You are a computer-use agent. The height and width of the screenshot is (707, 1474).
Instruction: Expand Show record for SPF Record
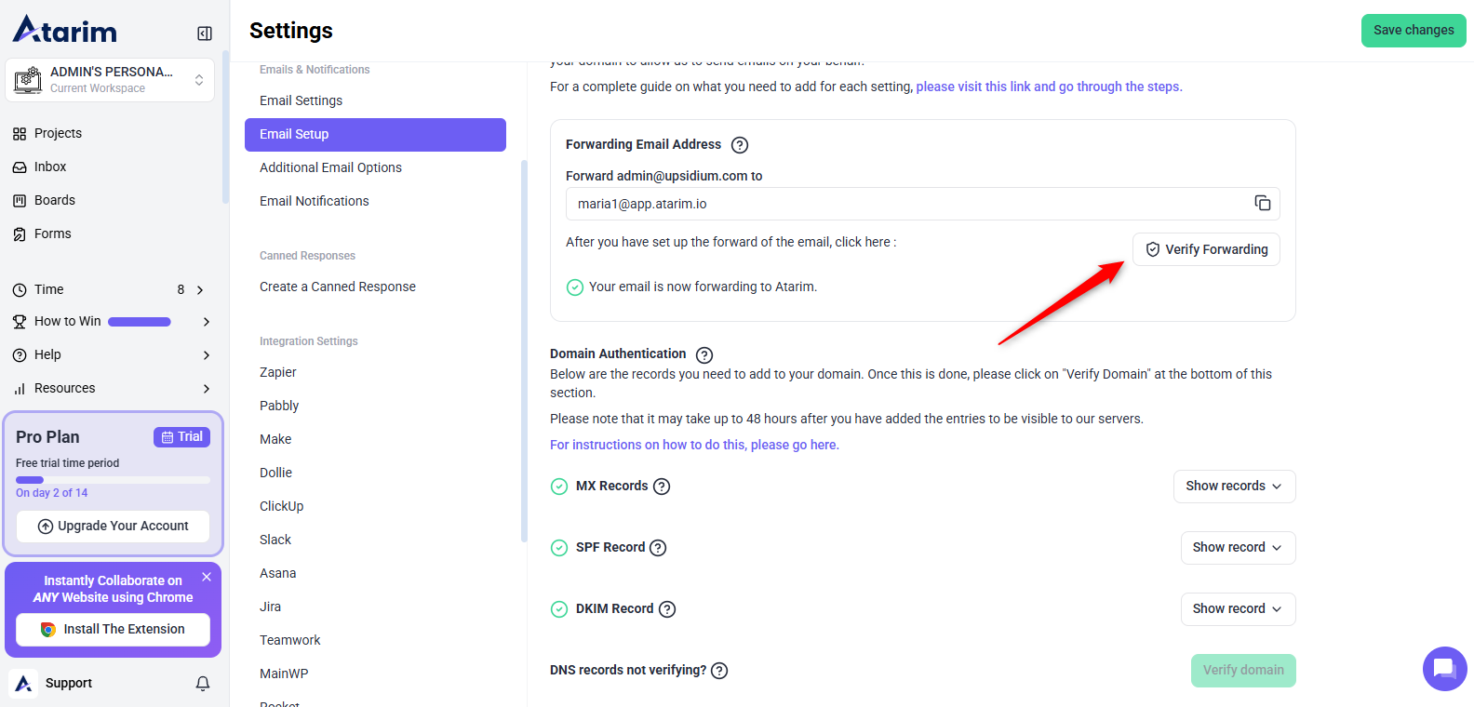click(x=1238, y=548)
